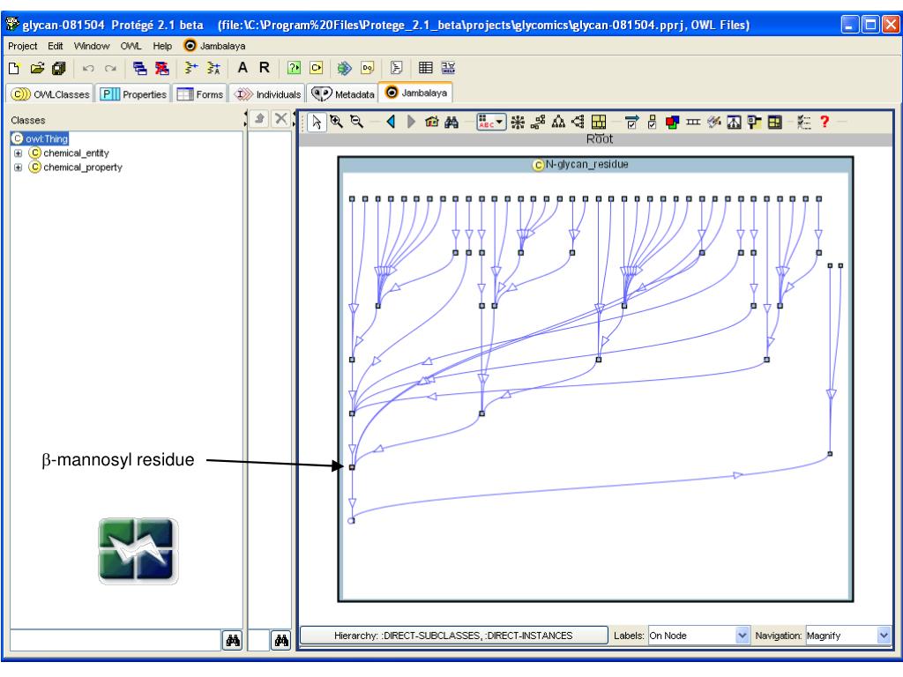The height and width of the screenshot is (677, 903).
Task: Open the Navigation Magnify dropdown
Action: pos(847,636)
